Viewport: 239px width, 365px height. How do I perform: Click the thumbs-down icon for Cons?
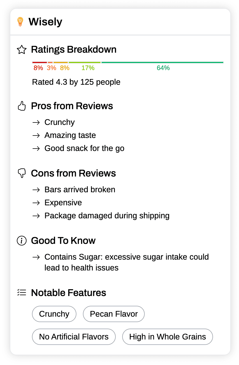22,173
